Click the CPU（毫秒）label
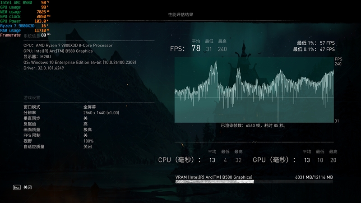Viewport: 361px width, 203px height. point(179,160)
